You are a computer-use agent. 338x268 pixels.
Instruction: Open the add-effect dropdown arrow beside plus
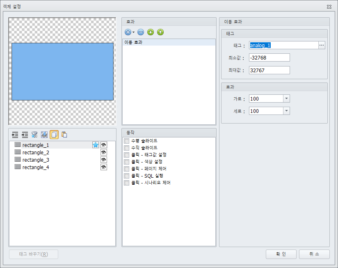(x=134, y=32)
